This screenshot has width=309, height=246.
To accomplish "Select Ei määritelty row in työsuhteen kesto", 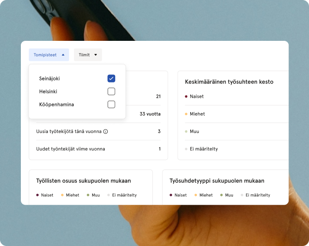I will tap(203, 149).
